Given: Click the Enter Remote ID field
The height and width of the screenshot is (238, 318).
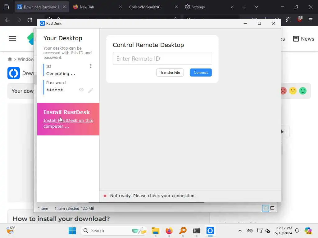Looking at the screenshot, I should click(x=162, y=59).
